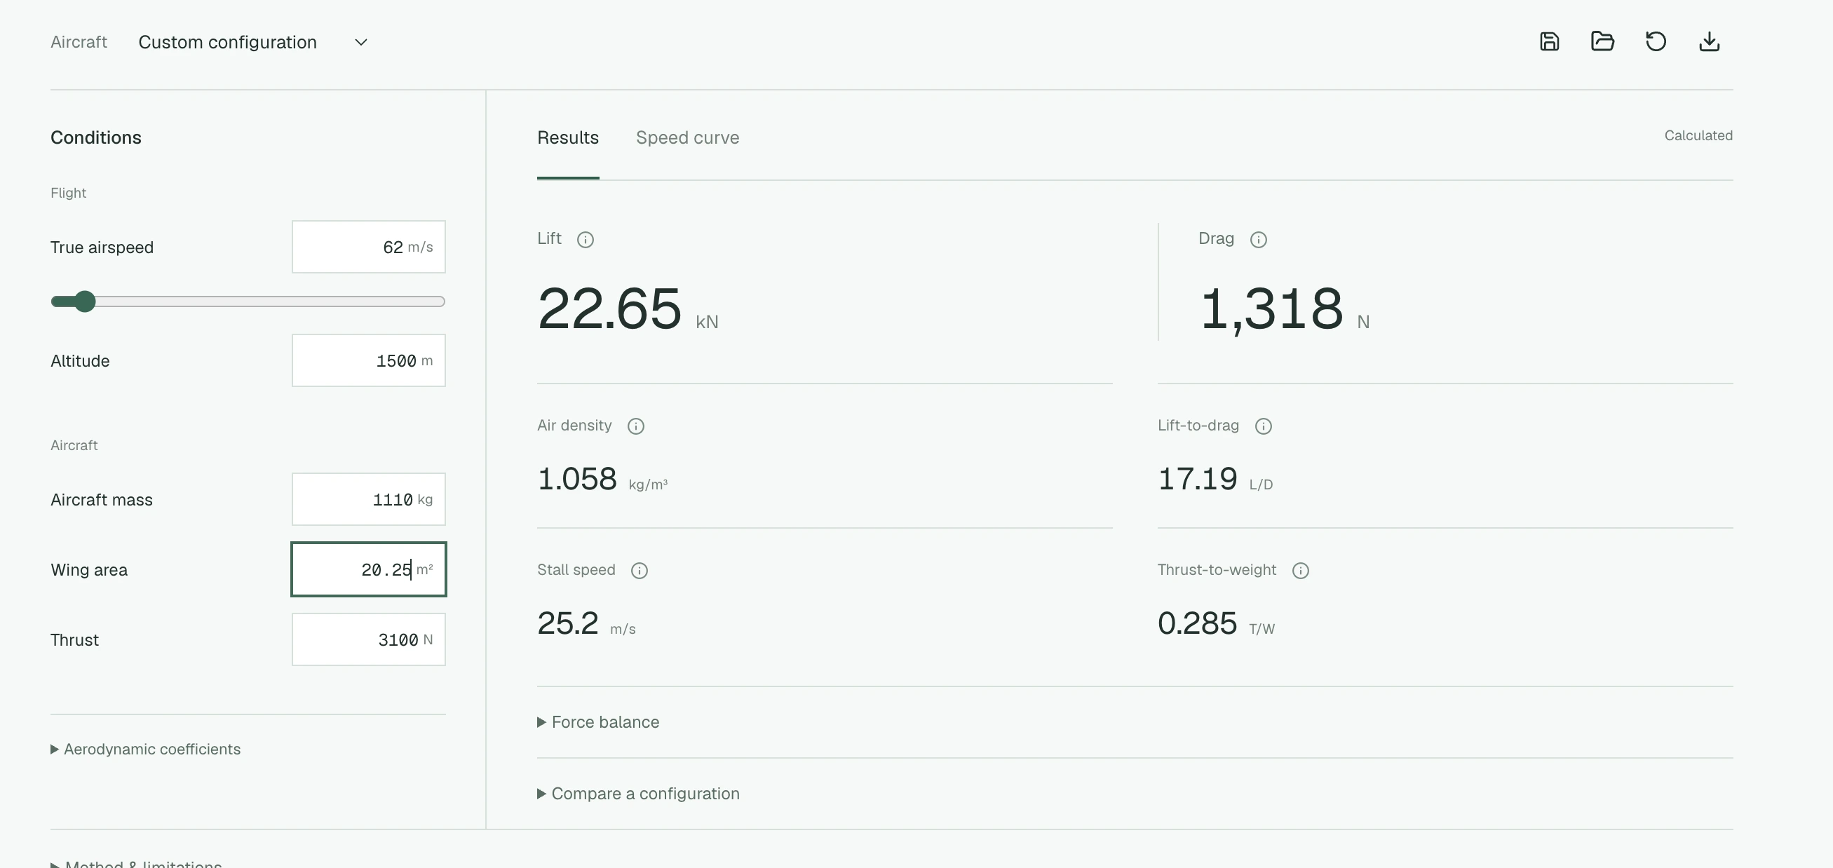This screenshot has height=868, width=1833.
Task: Click the reset to defaults icon
Action: click(x=1656, y=42)
